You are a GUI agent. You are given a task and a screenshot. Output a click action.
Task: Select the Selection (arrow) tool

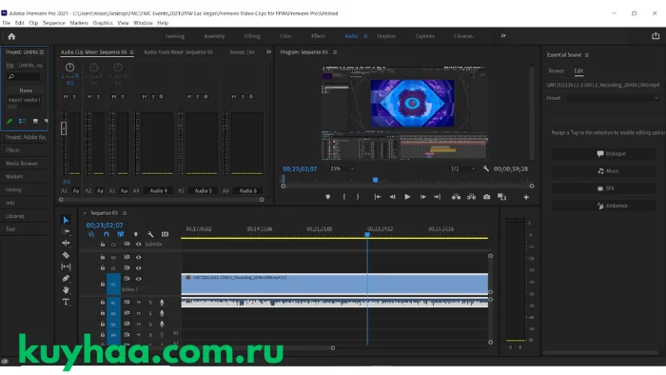tap(66, 220)
